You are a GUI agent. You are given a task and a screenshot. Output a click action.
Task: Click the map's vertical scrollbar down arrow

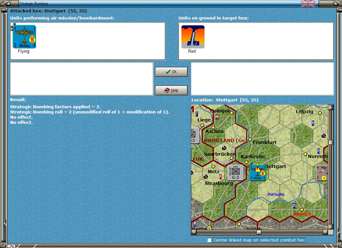tap(330, 227)
